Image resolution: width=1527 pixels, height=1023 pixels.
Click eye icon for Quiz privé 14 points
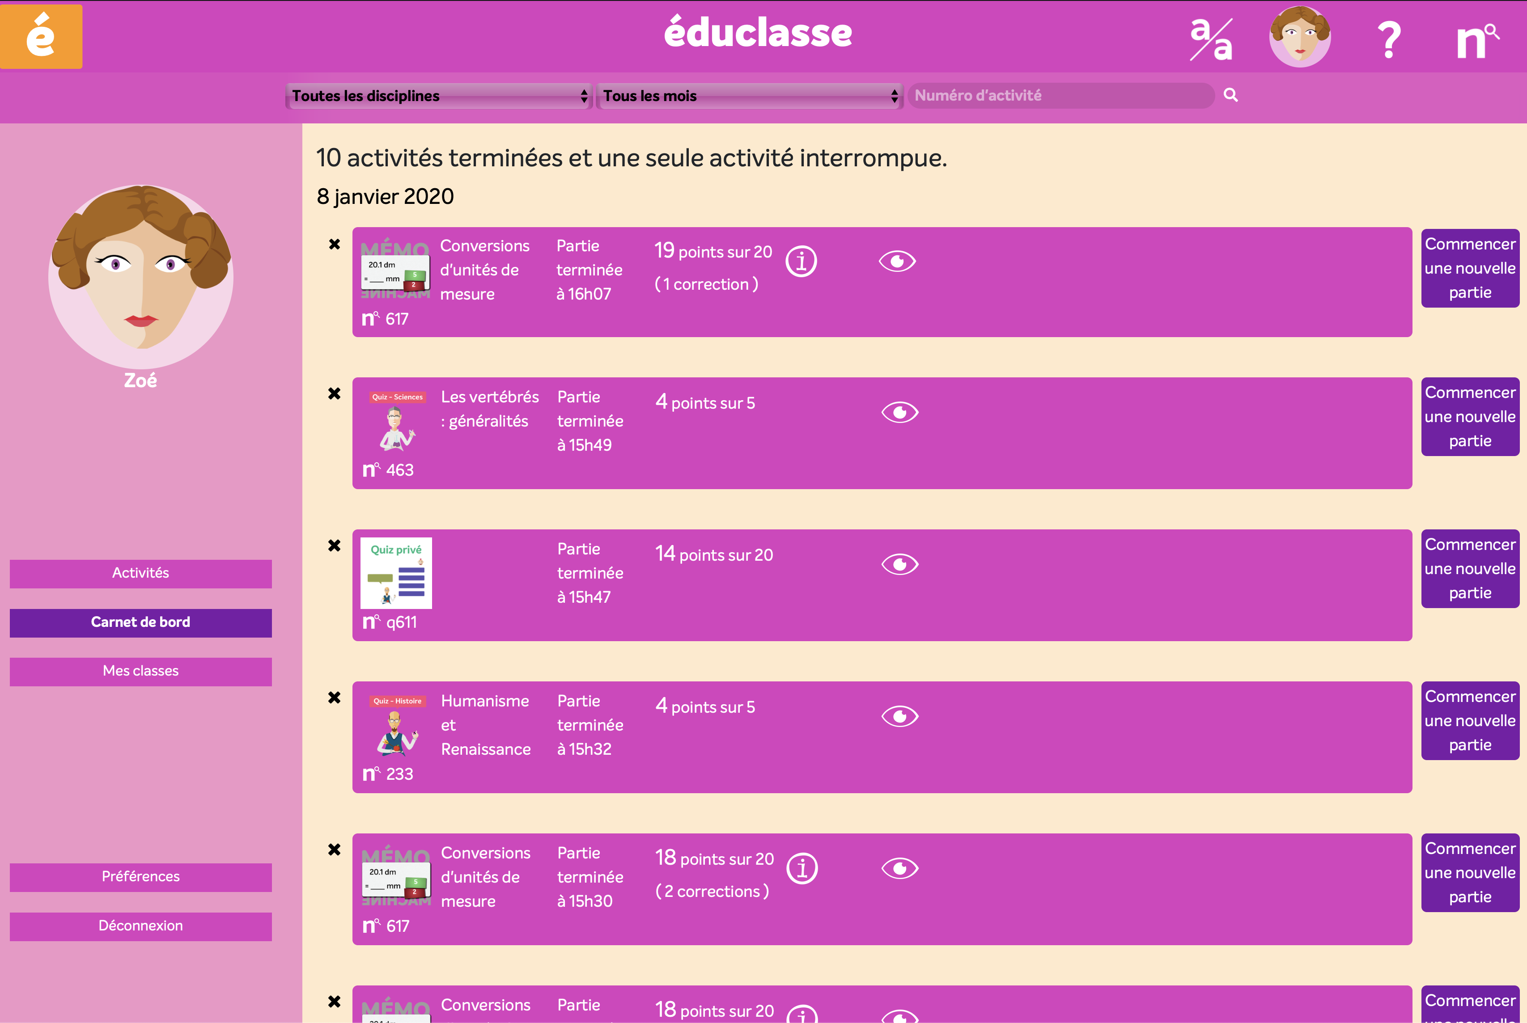[x=899, y=564]
